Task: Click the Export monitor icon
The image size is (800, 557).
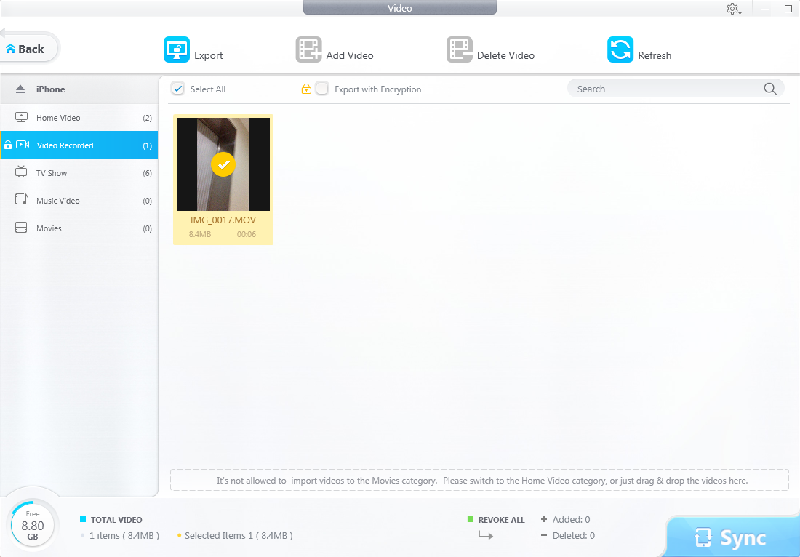Action: point(176,50)
